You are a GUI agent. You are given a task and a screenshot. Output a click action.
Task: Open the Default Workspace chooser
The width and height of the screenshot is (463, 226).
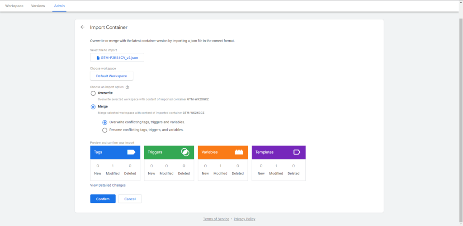112,76
